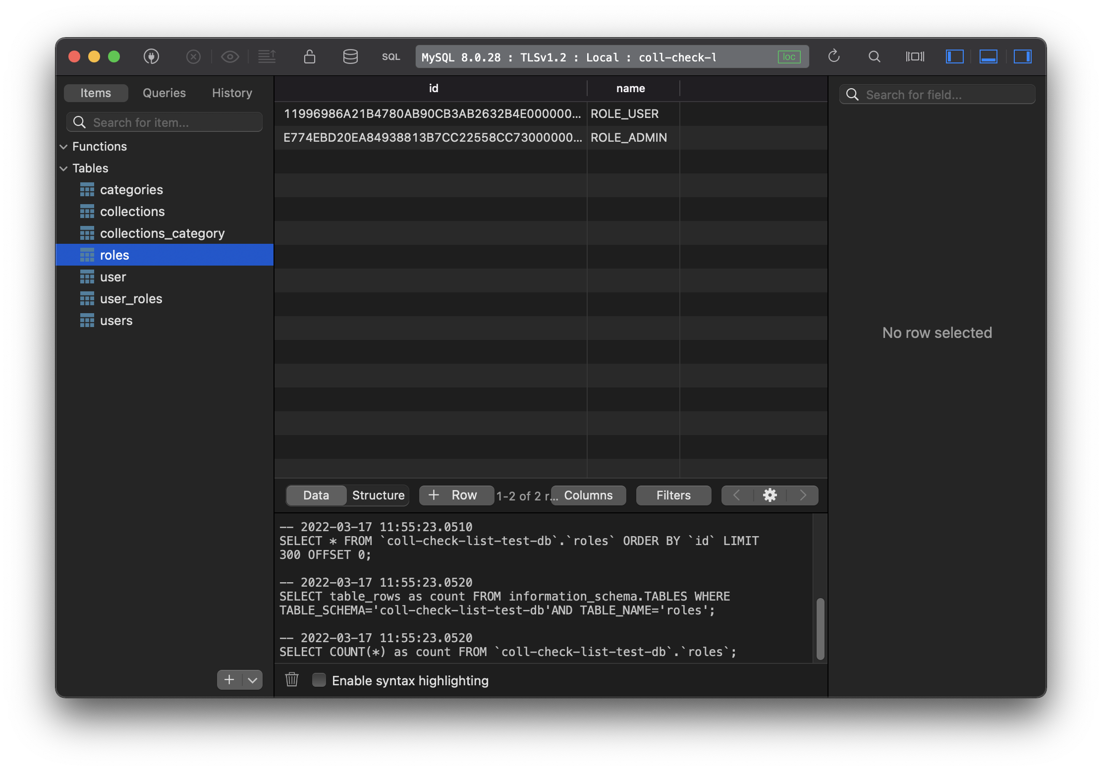1102x771 pixels.
Task: Select the ROLE_USER name cell
Action: click(x=633, y=114)
